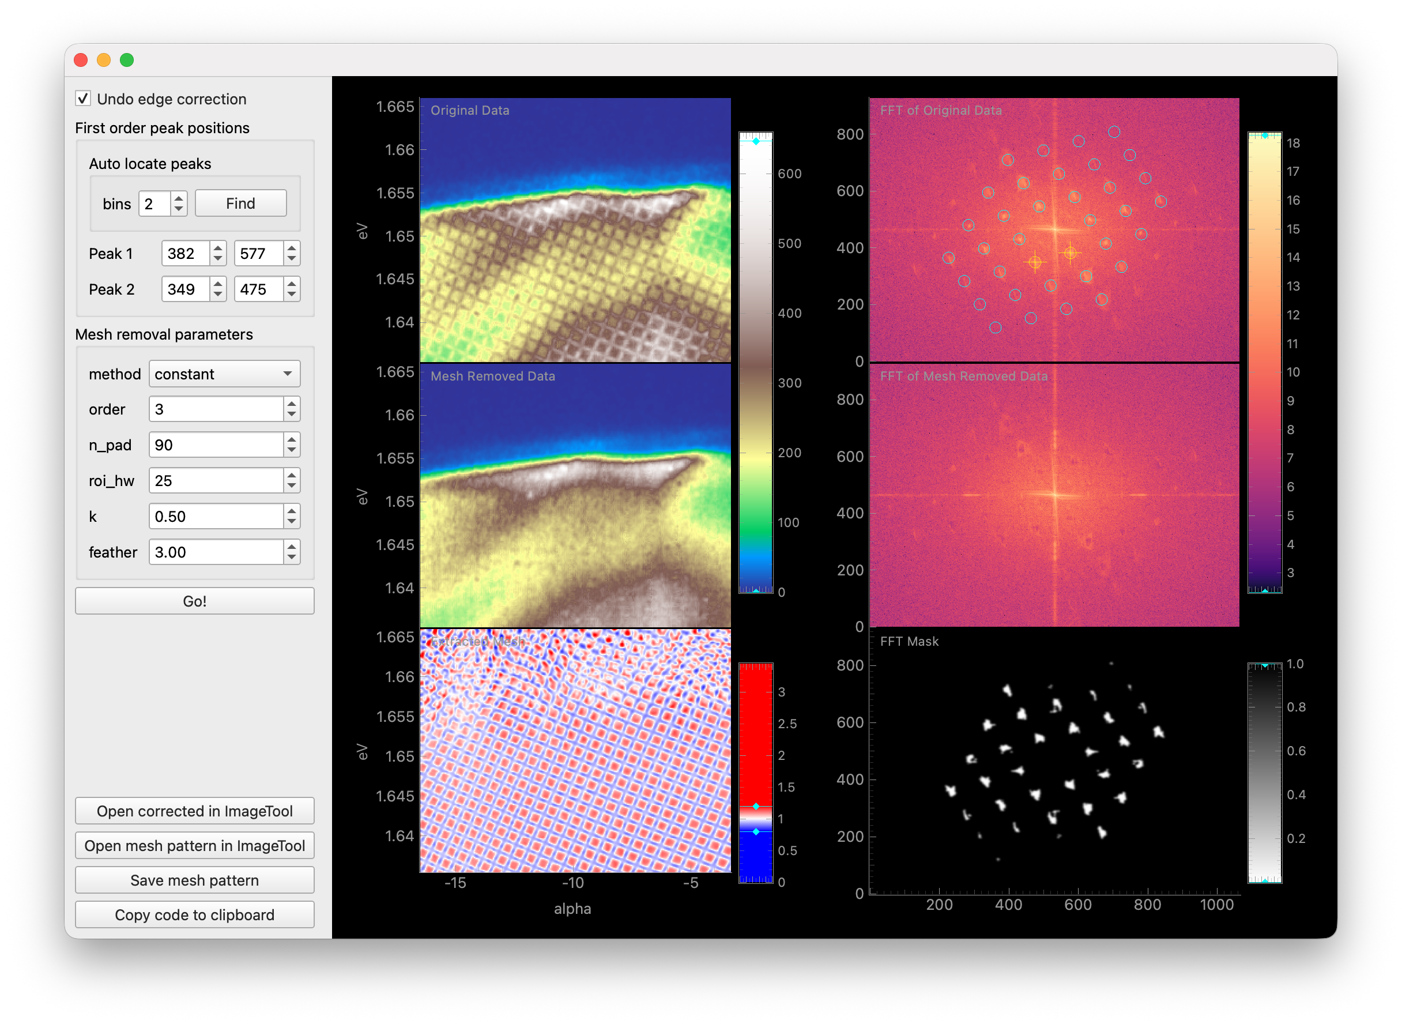Viewport: 1402px width, 1024px height.
Task: Click the feather input field showing 3.00
Action: coord(216,552)
